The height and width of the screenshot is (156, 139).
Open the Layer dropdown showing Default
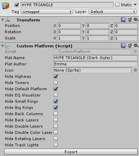[112, 12]
